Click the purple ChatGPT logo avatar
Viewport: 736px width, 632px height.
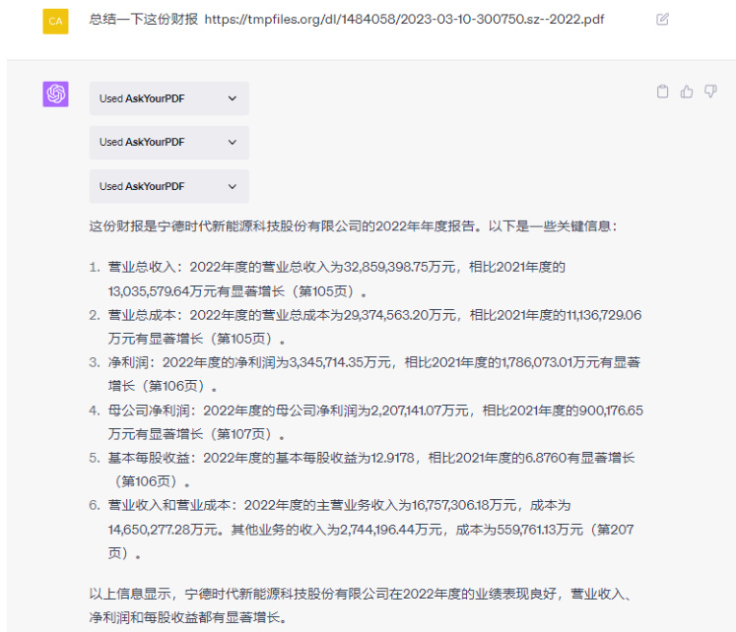point(55,95)
